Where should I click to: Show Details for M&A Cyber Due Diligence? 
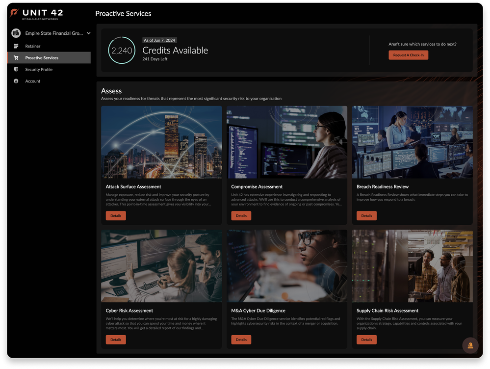click(x=241, y=340)
